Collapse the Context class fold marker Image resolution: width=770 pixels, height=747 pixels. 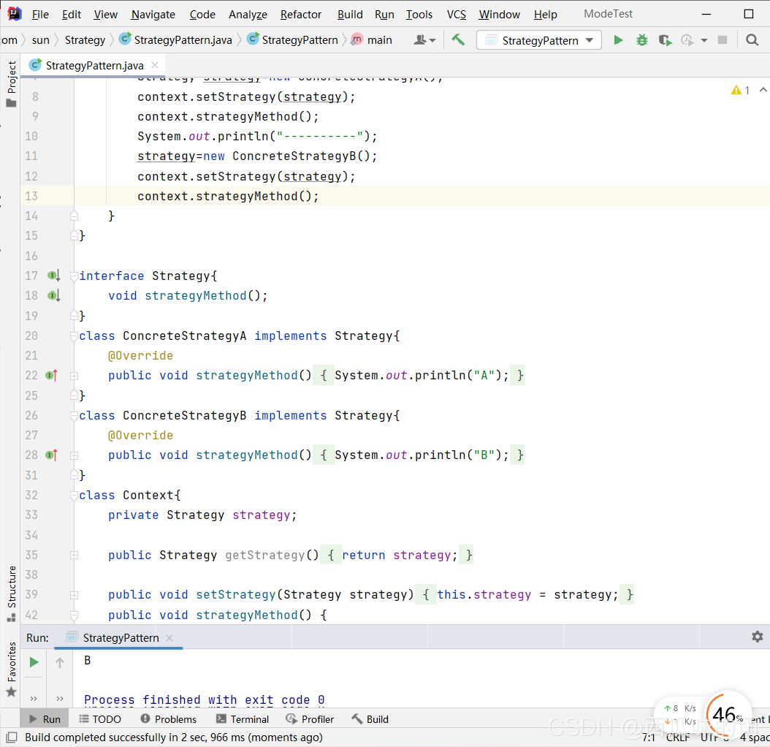(75, 496)
